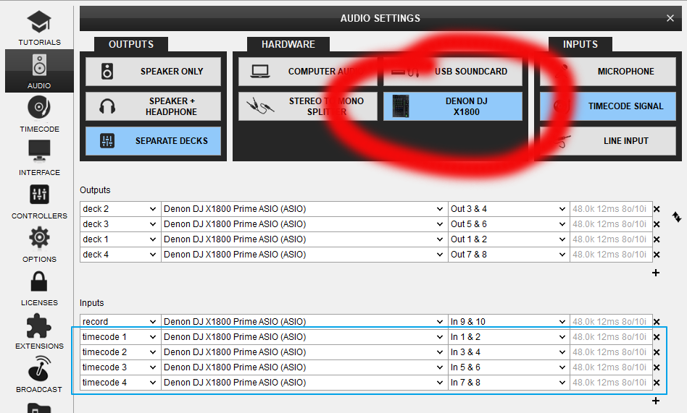The height and width of the screenshot is (413, 687).
Task: Open timecode 4 sound card dropdown
Action: (304, 383)
